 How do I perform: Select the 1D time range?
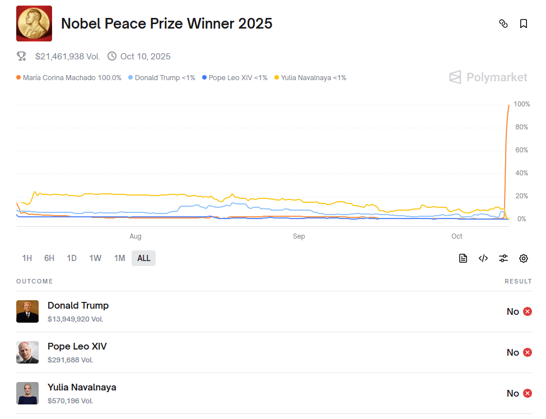[72, 258]
